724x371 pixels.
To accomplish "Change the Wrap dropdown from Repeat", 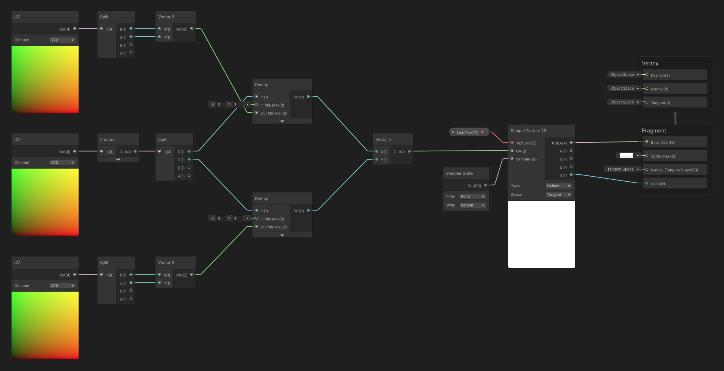I will tap(473, 205).
